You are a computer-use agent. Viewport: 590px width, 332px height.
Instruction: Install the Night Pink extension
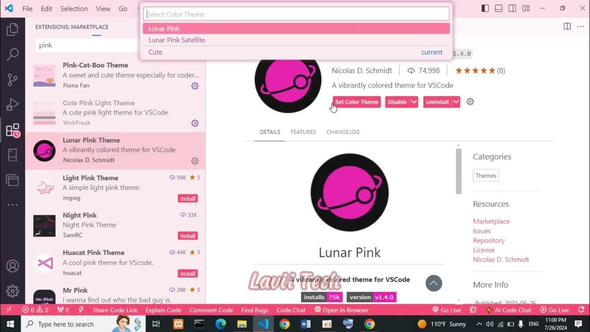188,236
